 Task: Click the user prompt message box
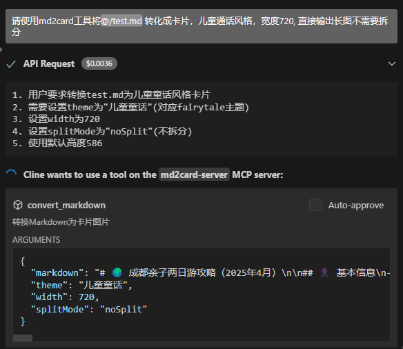coord(201,26)
